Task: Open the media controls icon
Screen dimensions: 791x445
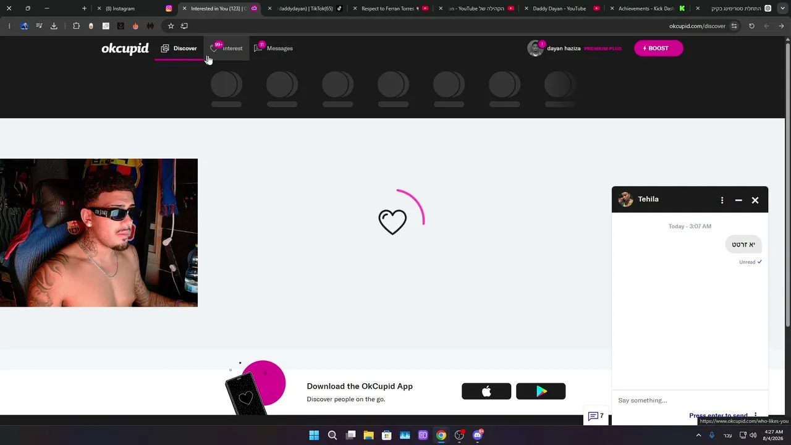Action: click(x=39, y=26)
